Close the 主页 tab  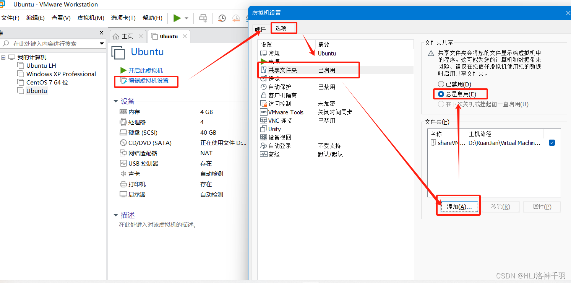pos(141,36)
